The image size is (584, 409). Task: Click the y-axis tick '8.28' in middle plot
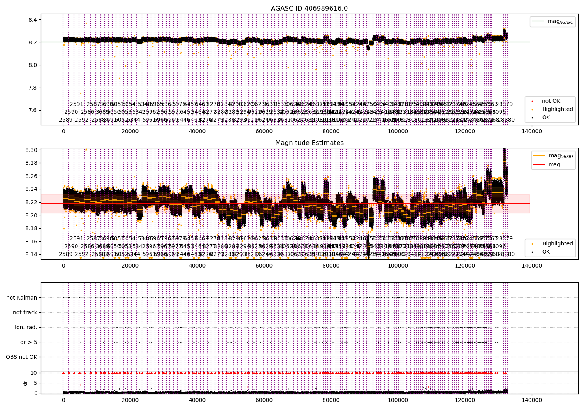pos(31,163)
